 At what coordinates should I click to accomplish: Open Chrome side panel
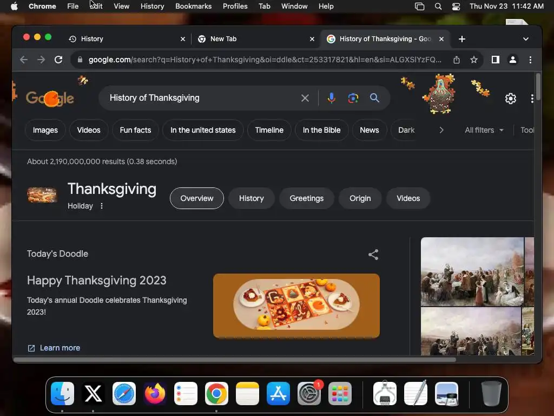pyautogui.click(x=496, y=60)
